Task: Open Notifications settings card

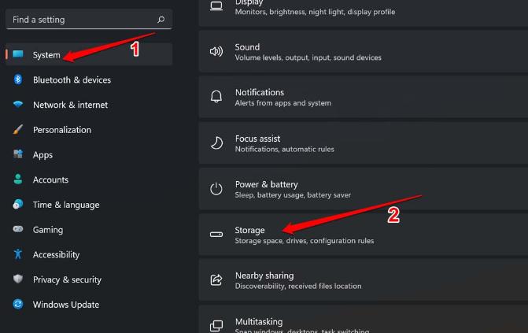Action: pos(364,97)
